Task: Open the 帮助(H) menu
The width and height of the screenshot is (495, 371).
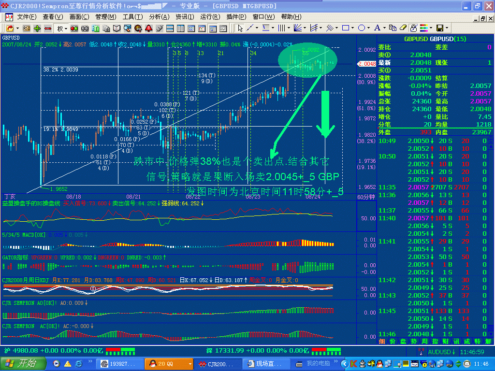Action: click(291, 17)
